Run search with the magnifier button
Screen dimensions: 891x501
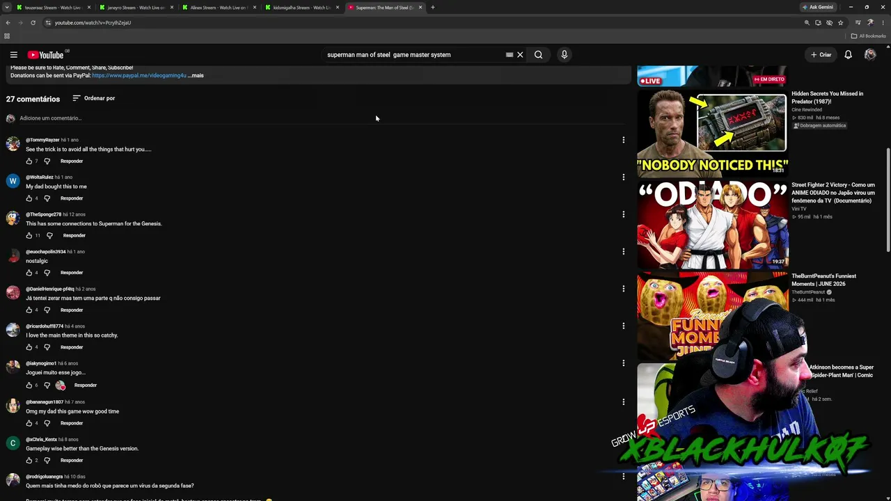538,55
